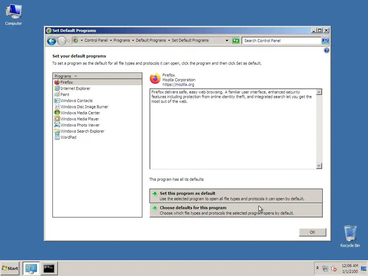
Task: Click the Firefox list item icon
Action: point(57,82)
